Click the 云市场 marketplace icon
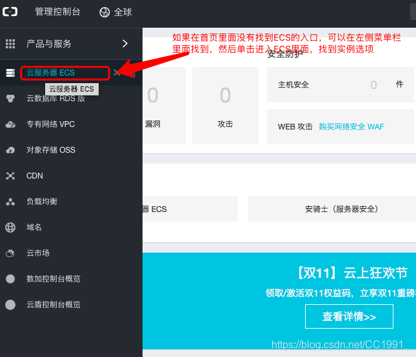Screen dimensions: 416x357 [x=10, y=253]
